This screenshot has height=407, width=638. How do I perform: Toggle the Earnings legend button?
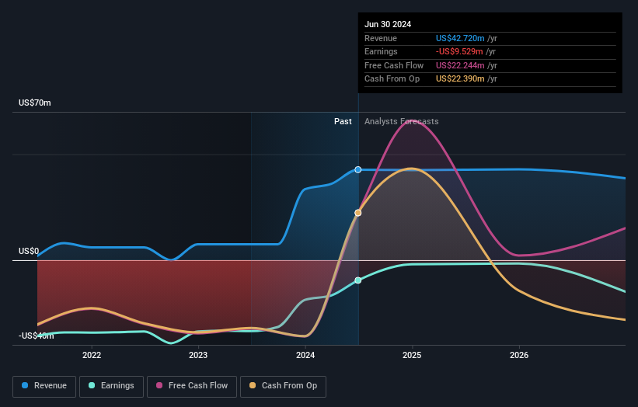click(x=111, y=386)
